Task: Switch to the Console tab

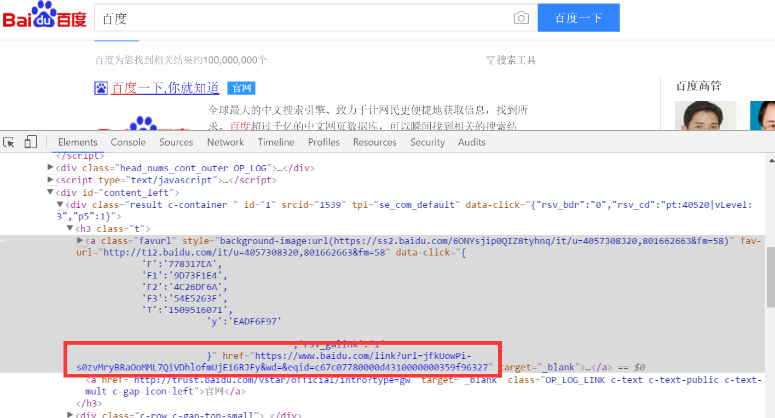Action: pos(128,142)
